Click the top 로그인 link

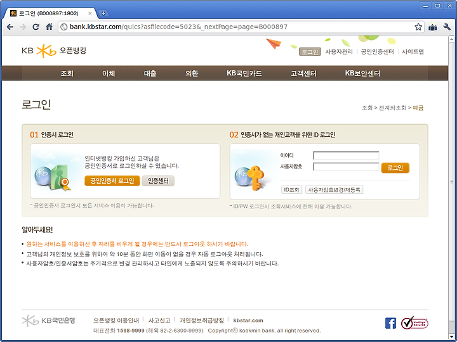pyautogui.click(x=310, y=52)
